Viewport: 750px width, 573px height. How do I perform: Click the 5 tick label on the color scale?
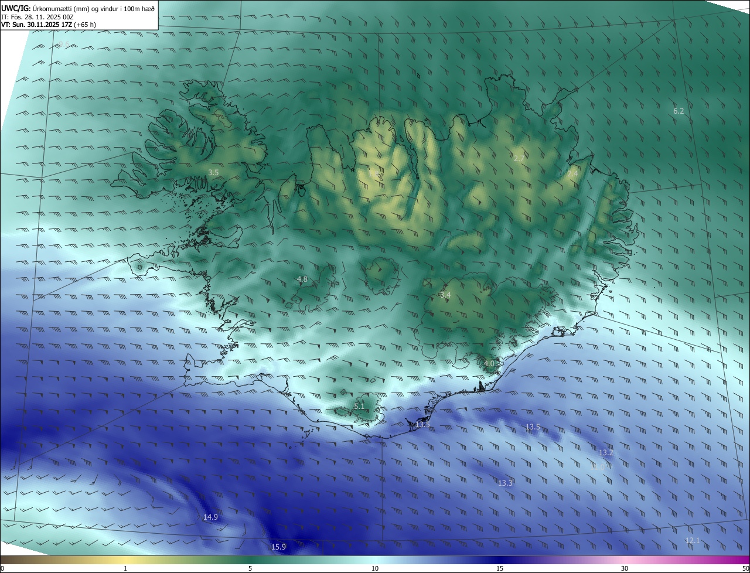tap(250, 568)
